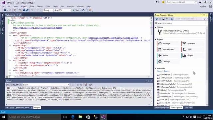
Task: Open the Build menu
Action: (x=32, y=6)
